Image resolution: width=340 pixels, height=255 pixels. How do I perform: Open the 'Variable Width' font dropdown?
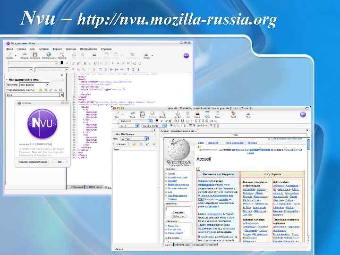(x=154, y=126)
